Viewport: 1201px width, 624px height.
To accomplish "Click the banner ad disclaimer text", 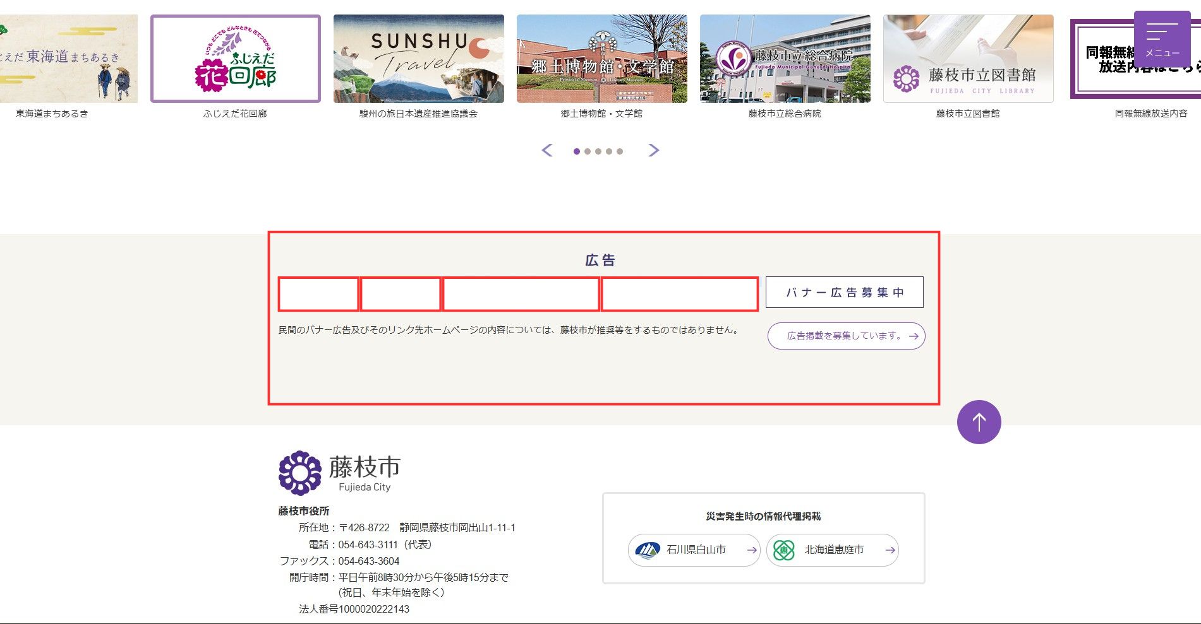I will tap(509, 330).
